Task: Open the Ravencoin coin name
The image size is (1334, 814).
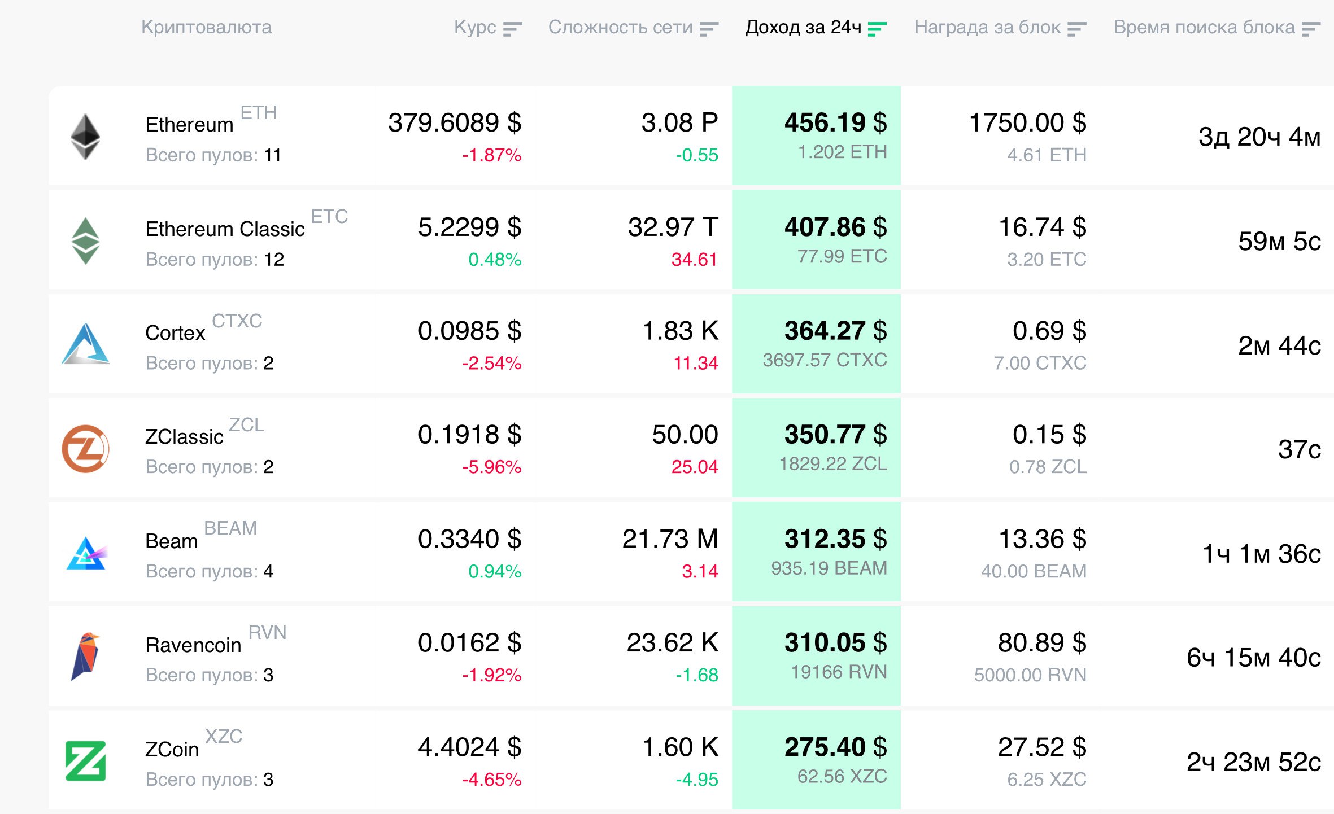Action: pyautogui.click(x=193, y=645)
